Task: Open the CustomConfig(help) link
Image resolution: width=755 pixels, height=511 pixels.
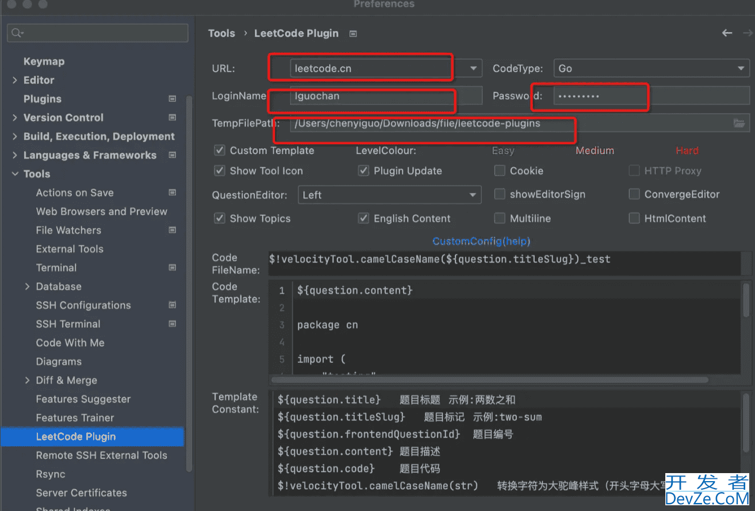Action: tap(481, 241)
